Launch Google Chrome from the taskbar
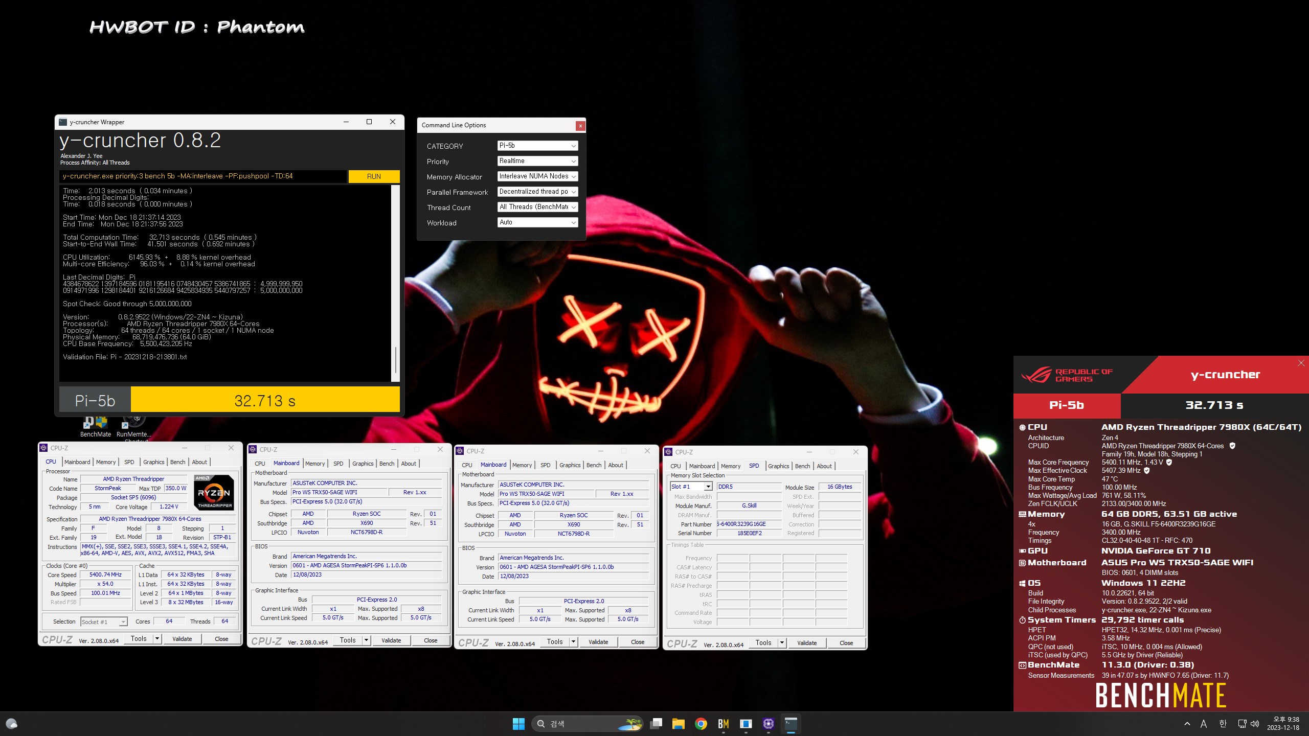 coord(701,724)
